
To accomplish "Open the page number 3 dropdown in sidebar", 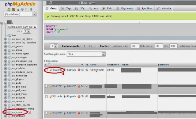I will point(27,31).
